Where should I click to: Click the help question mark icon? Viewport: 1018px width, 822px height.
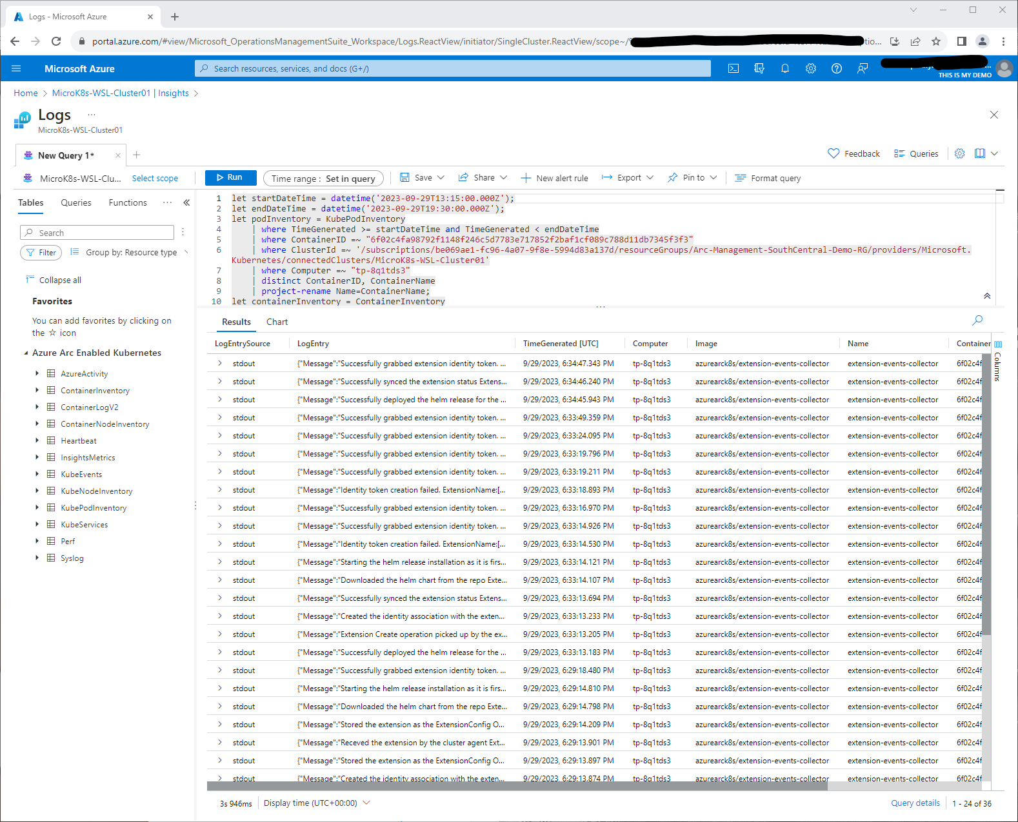point(837,68)
